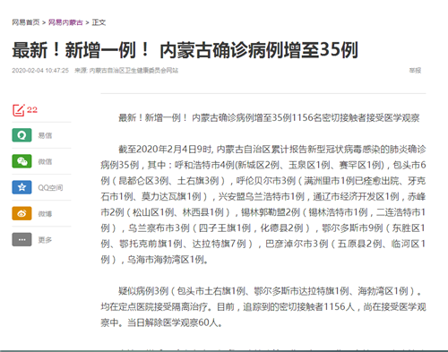Share via the green 易信 icon

[22, 135]
